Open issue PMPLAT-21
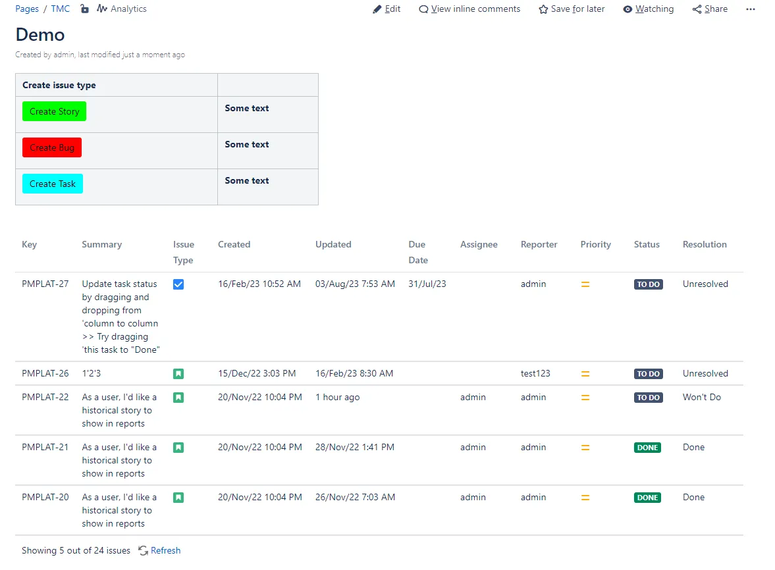Viewport: 775px width, 570px height. (x=45, y=447)
